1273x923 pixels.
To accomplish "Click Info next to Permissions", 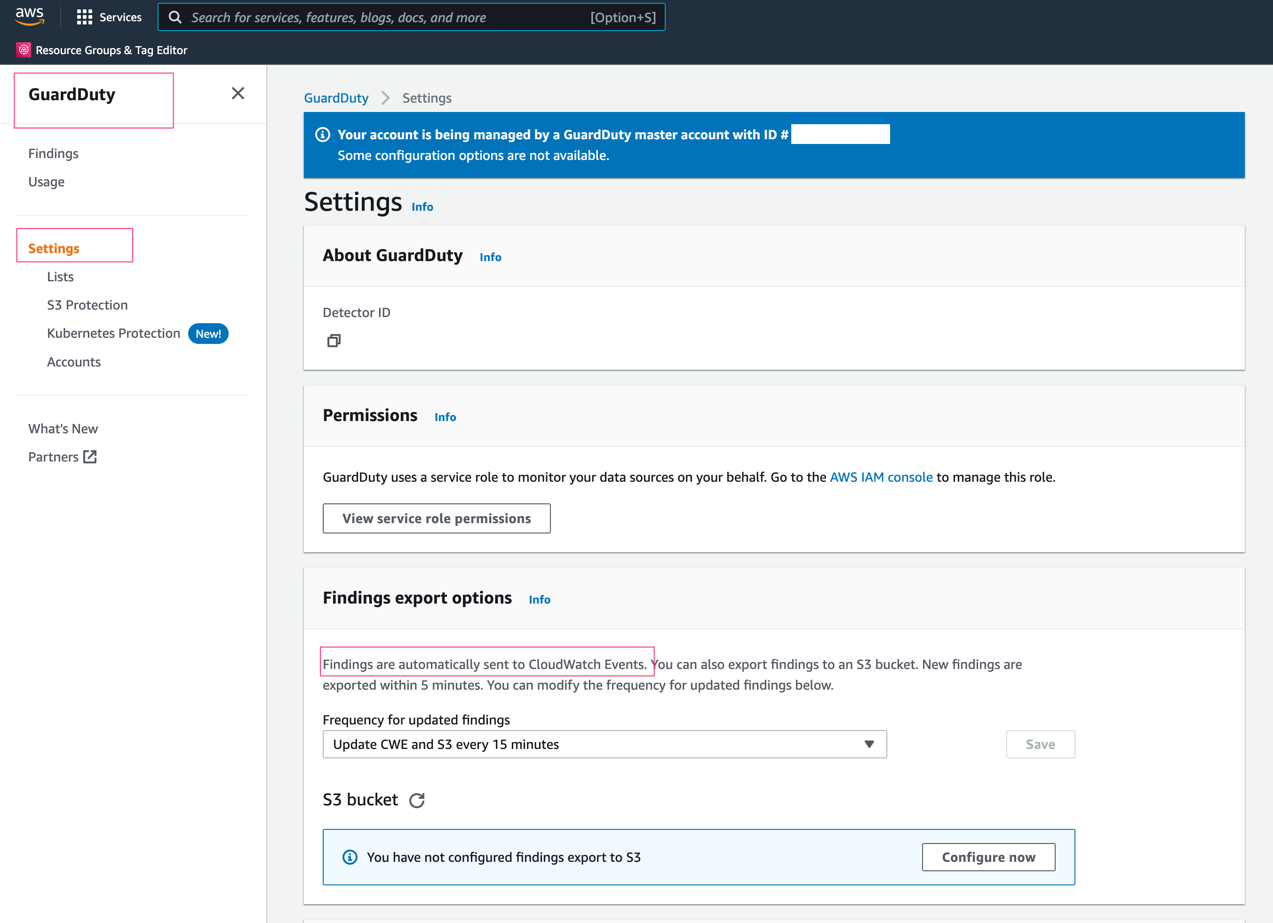I will coord(445,417).
